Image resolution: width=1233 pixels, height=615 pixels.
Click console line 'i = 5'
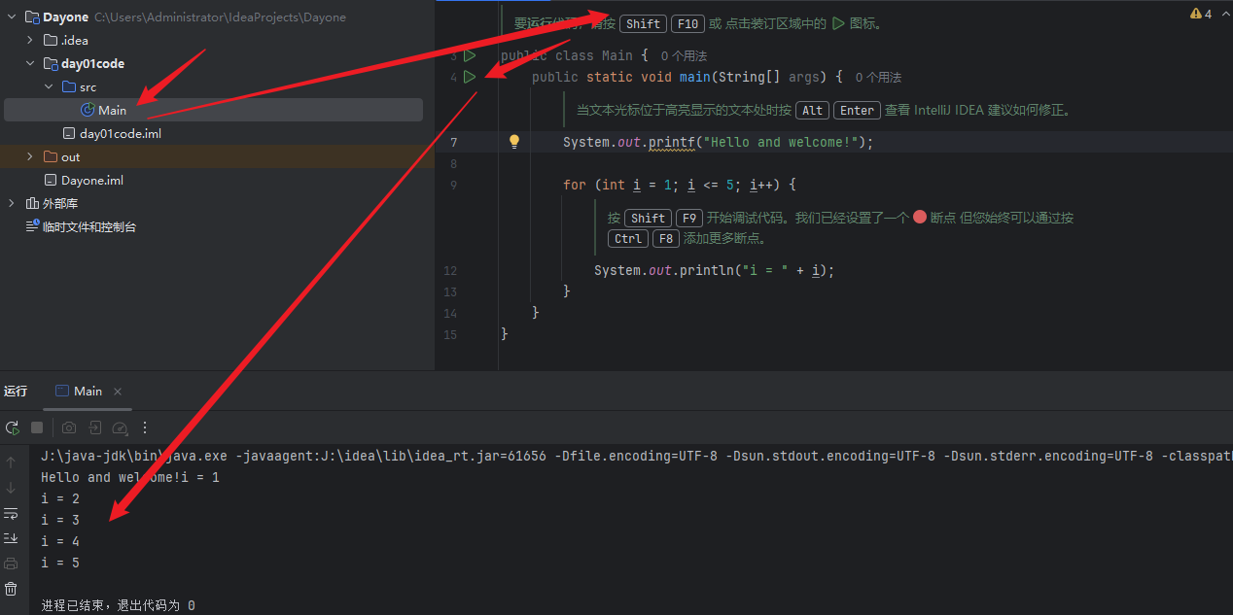pos(60,563)
